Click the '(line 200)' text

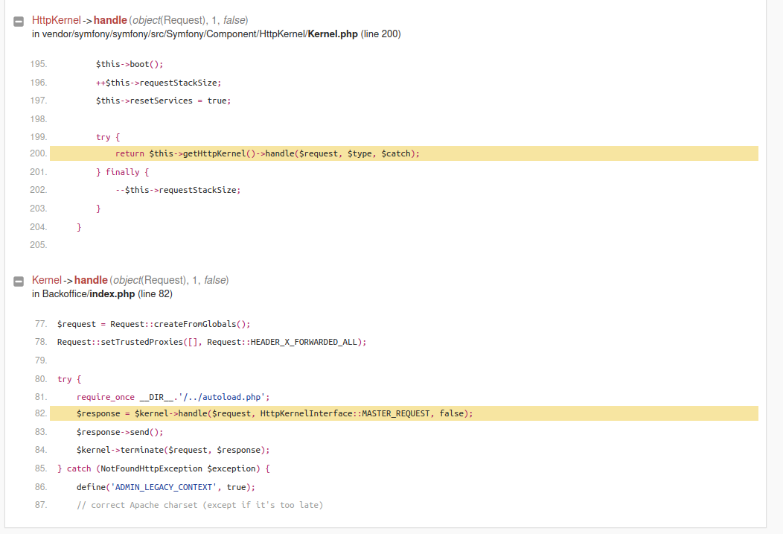pos(380,34)
